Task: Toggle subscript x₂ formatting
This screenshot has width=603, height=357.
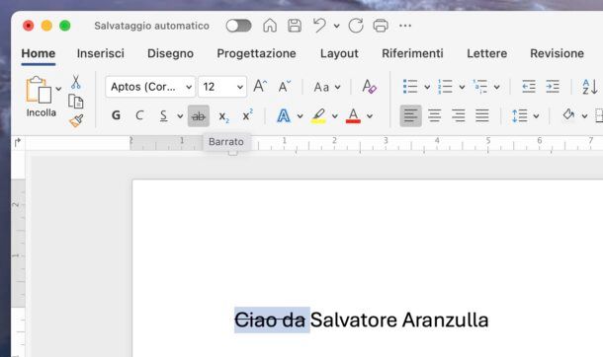Action: pos(223,116)
